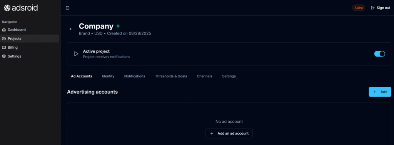Click the Billing card icon
The height and width of the screenshot is (145, 394).
pos(4,47)
